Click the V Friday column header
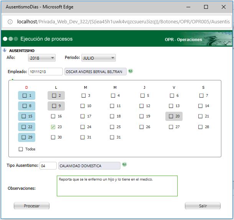Viewport: 234px width, 220px height. coord(174,88)
